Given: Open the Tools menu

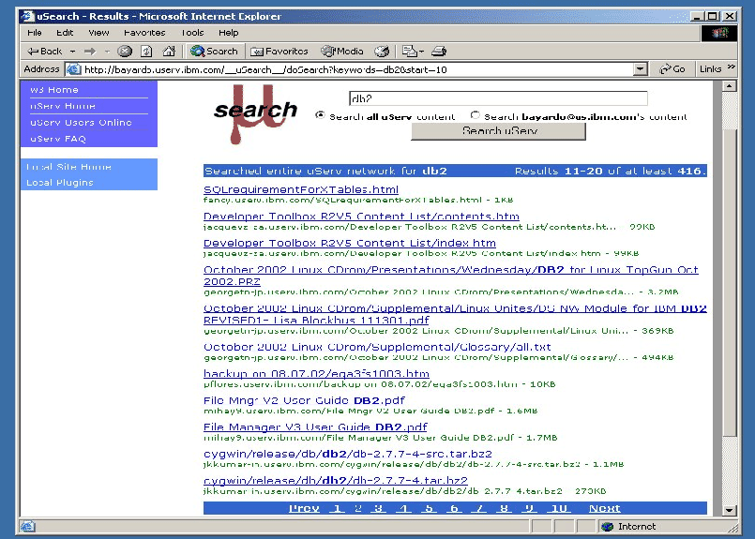Looking at the screenshot, I should click(192, 33).
